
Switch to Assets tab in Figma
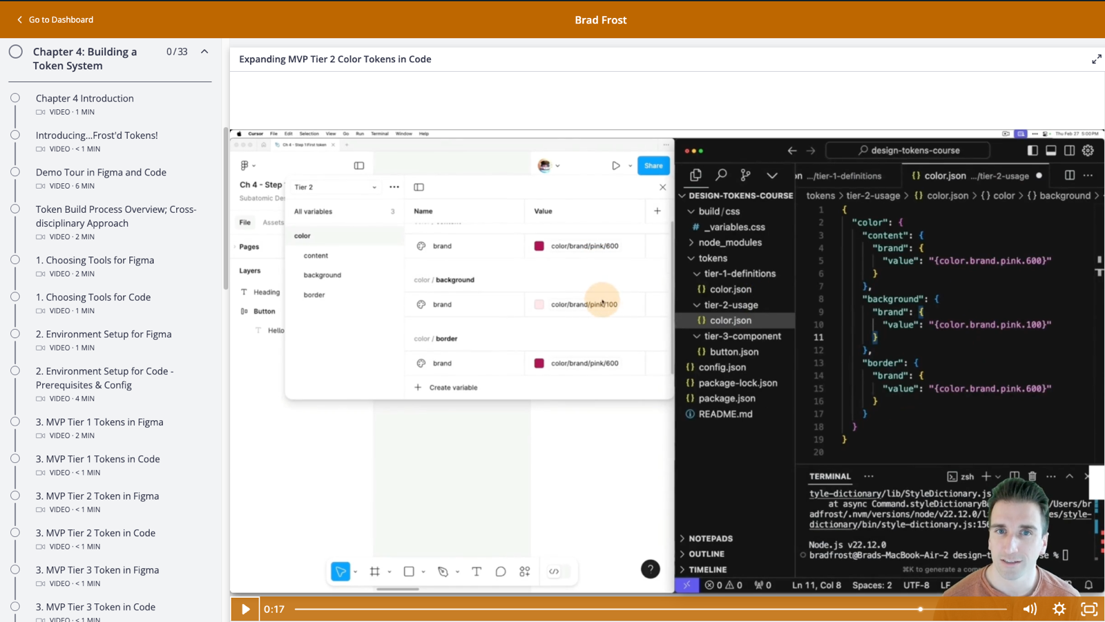click(x=273, y=223)
